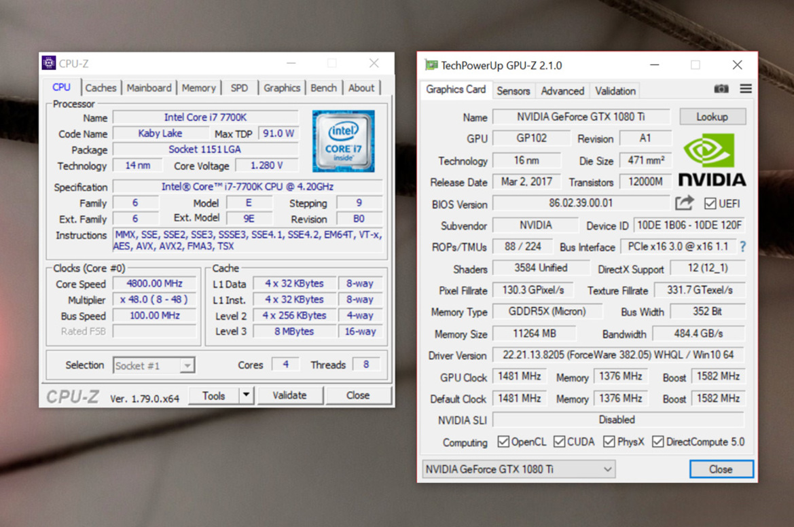Open the Socket #1 selection dropdown
This screenshot has width=794, height=527.
point(154,365)
